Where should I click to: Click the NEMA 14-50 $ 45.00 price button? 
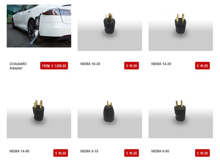(x=61, y=153)
